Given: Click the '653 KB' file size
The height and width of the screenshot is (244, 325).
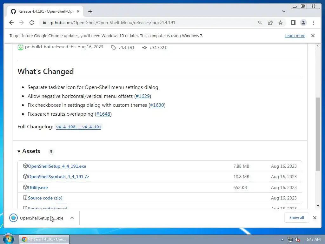Looking at the screenshot, I should [x=240, y=187].
